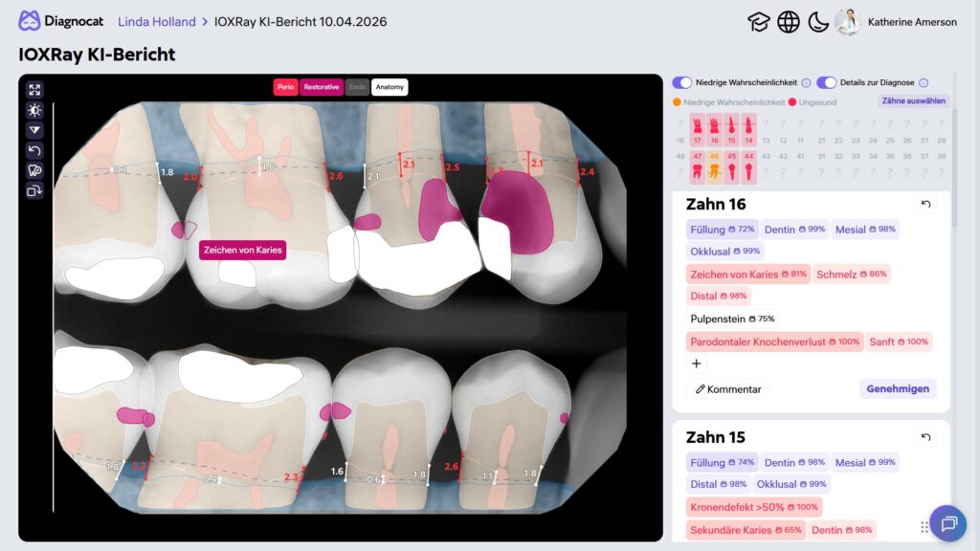The height and width of the screenshot is (551, 980).
Task: Select the Anatomy overlay tab
Action: click(390, 87)
